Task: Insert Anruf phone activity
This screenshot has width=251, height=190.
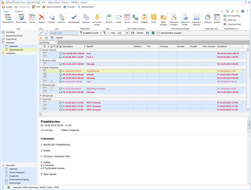Action: pos(135,19)
